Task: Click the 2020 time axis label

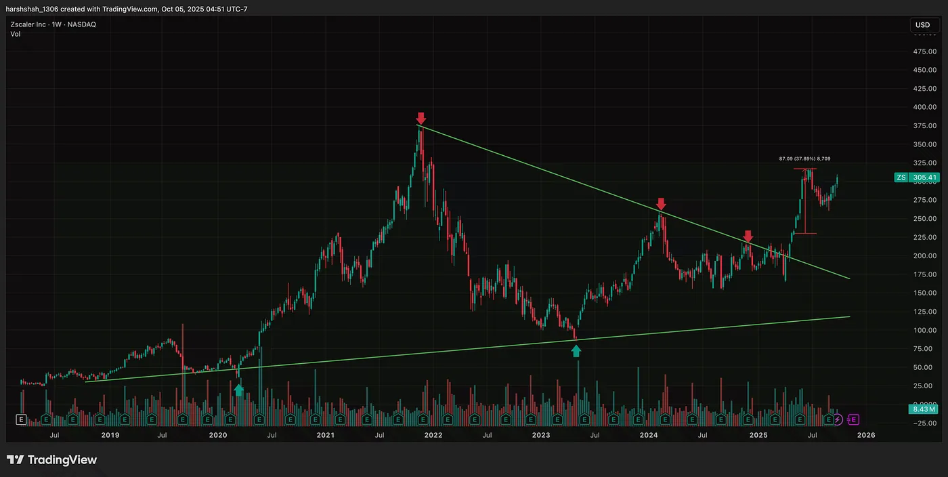Action: tap(217, 435)
